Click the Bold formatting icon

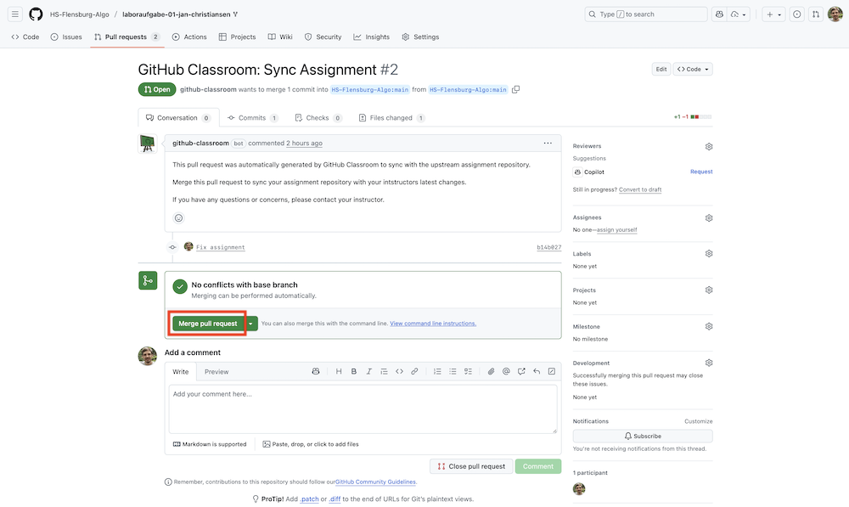(x=354, y=371)
